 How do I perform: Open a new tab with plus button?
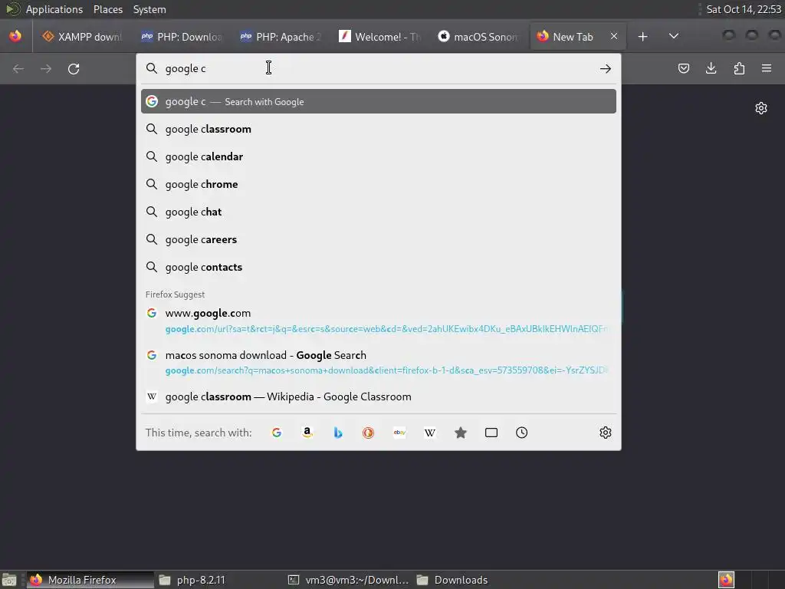[643, 37]
